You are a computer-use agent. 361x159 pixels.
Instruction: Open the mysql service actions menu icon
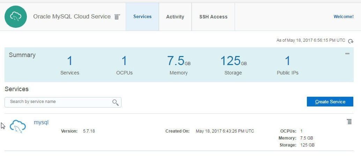[x=349, y=122]
